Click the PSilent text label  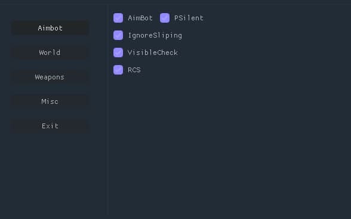(189, 18)
